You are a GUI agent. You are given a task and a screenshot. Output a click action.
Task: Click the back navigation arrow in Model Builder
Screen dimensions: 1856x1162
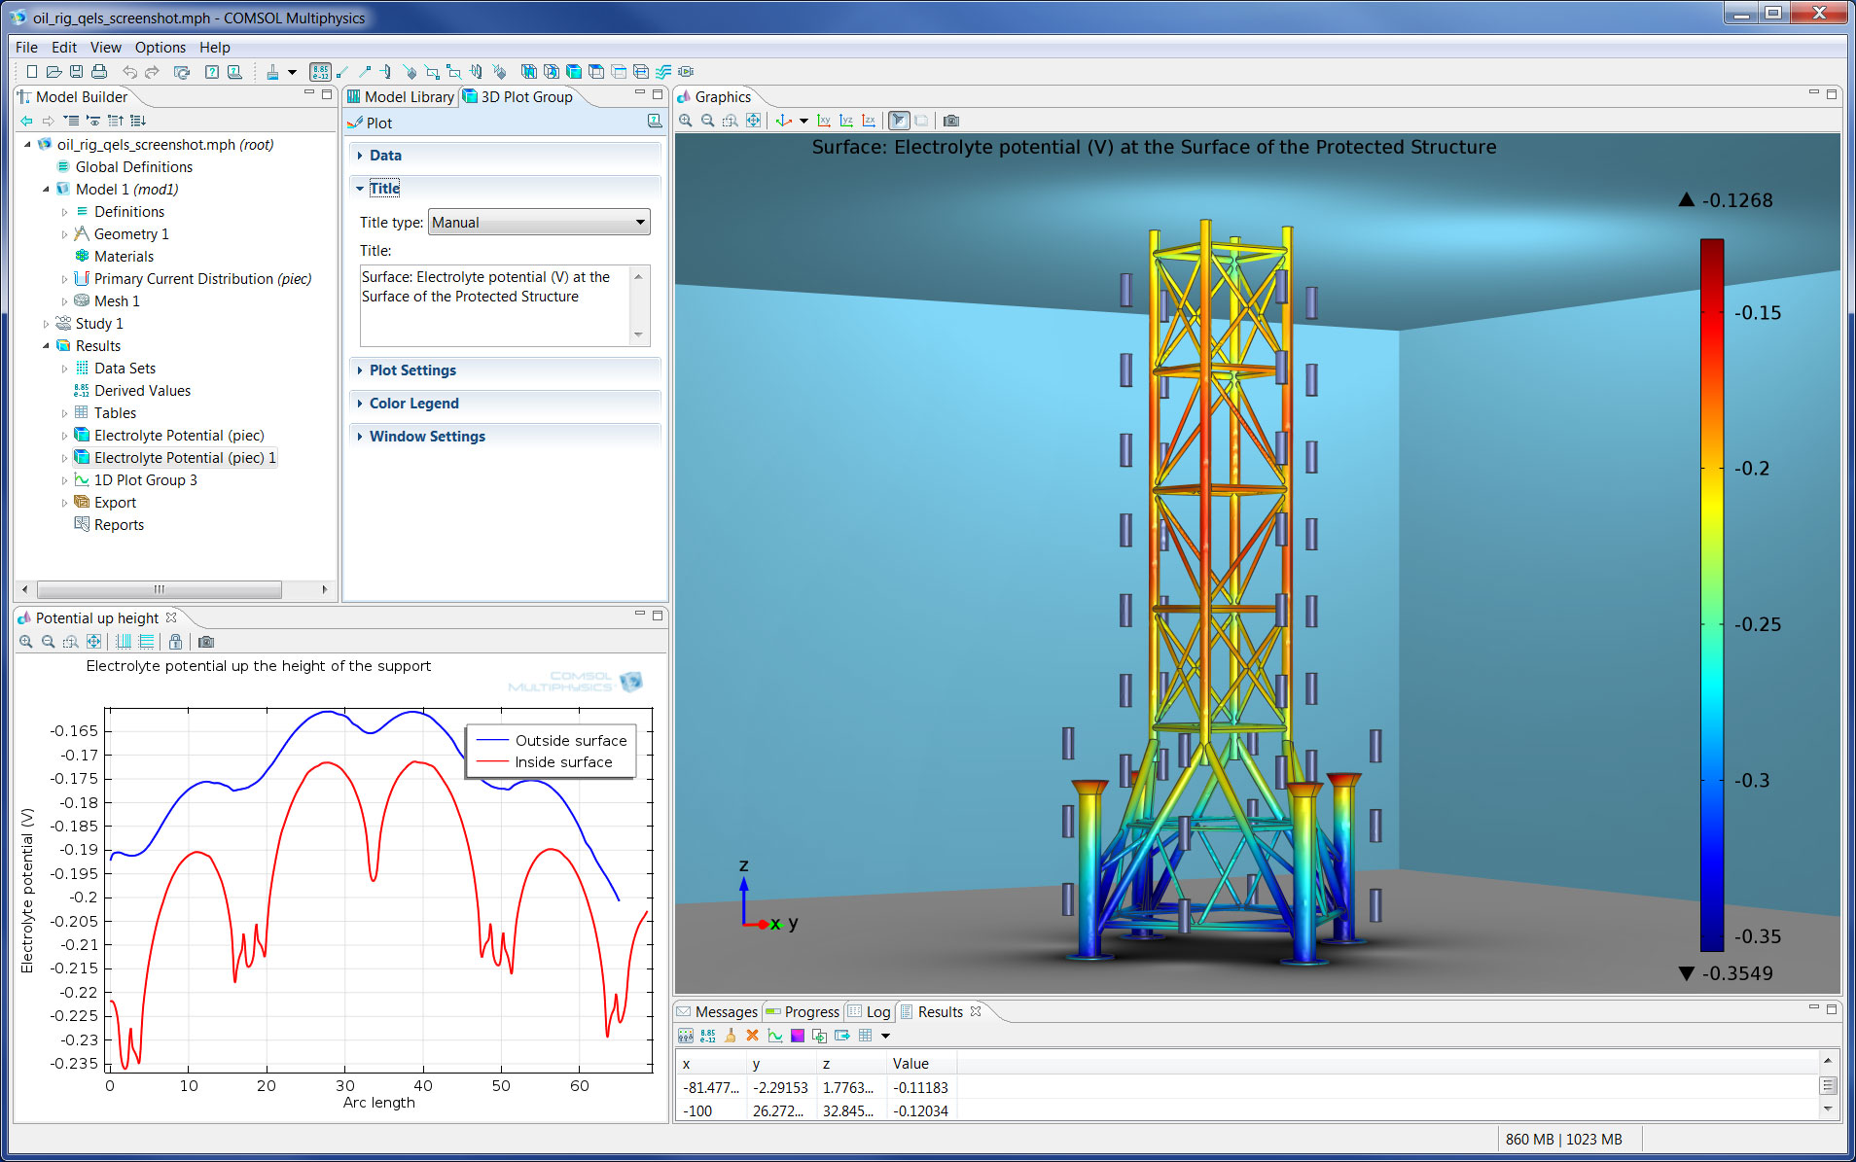click(x=26, y=121)
